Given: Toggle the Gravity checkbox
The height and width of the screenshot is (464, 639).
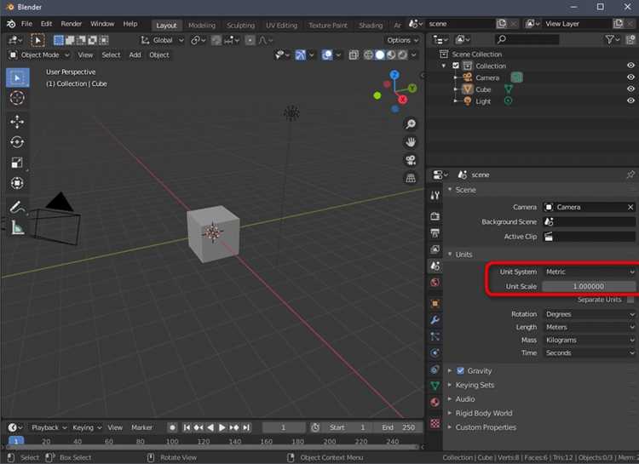Looking at the screenshot, I should 460,370.
